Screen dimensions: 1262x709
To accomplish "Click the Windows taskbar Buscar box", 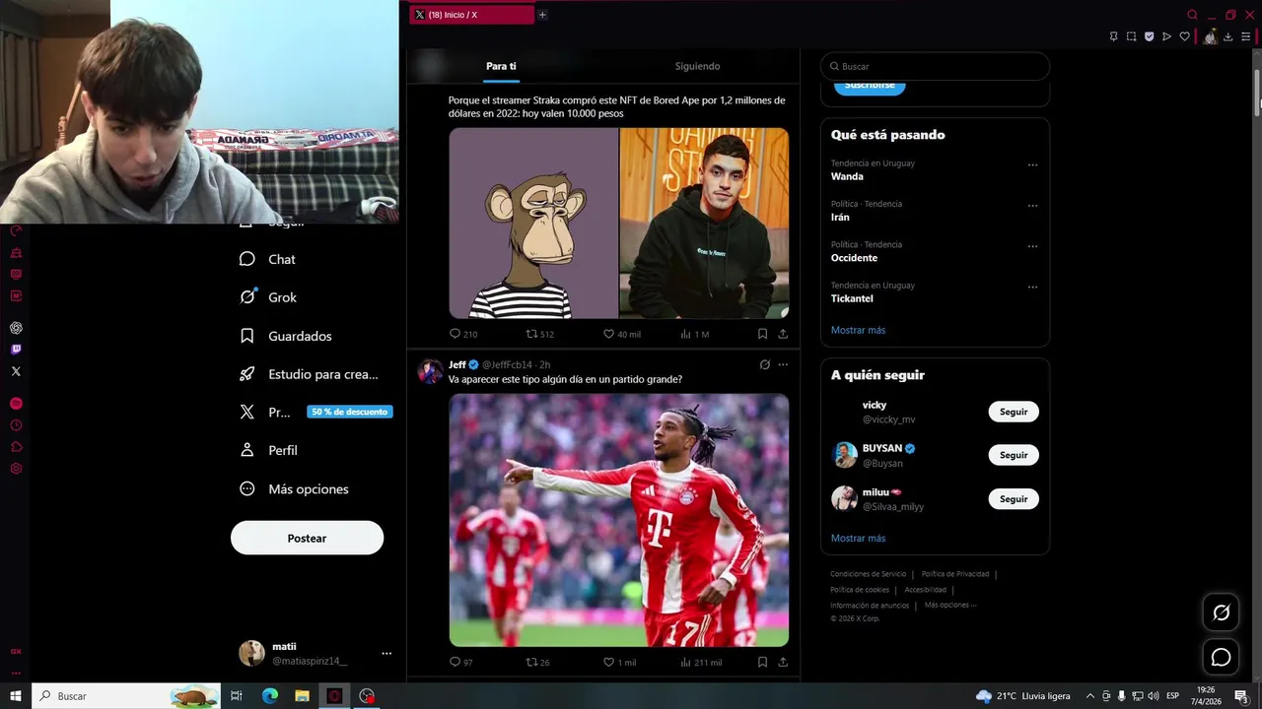I will pos(126,696).
